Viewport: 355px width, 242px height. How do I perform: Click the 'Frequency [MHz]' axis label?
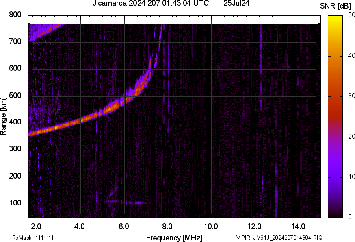click(174, 238)
